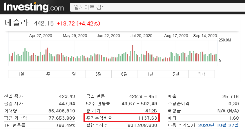Screen dimensions: 245x135
Task: Focus the 웹사이트 검색 search field
Action: coord(157,7)
